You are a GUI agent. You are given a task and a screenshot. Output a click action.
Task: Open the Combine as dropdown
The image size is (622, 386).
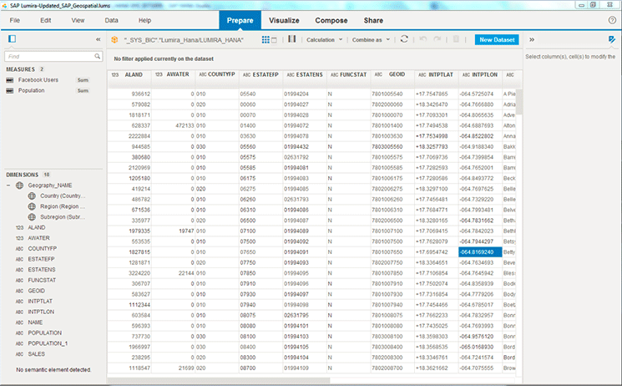coord(372,39)
